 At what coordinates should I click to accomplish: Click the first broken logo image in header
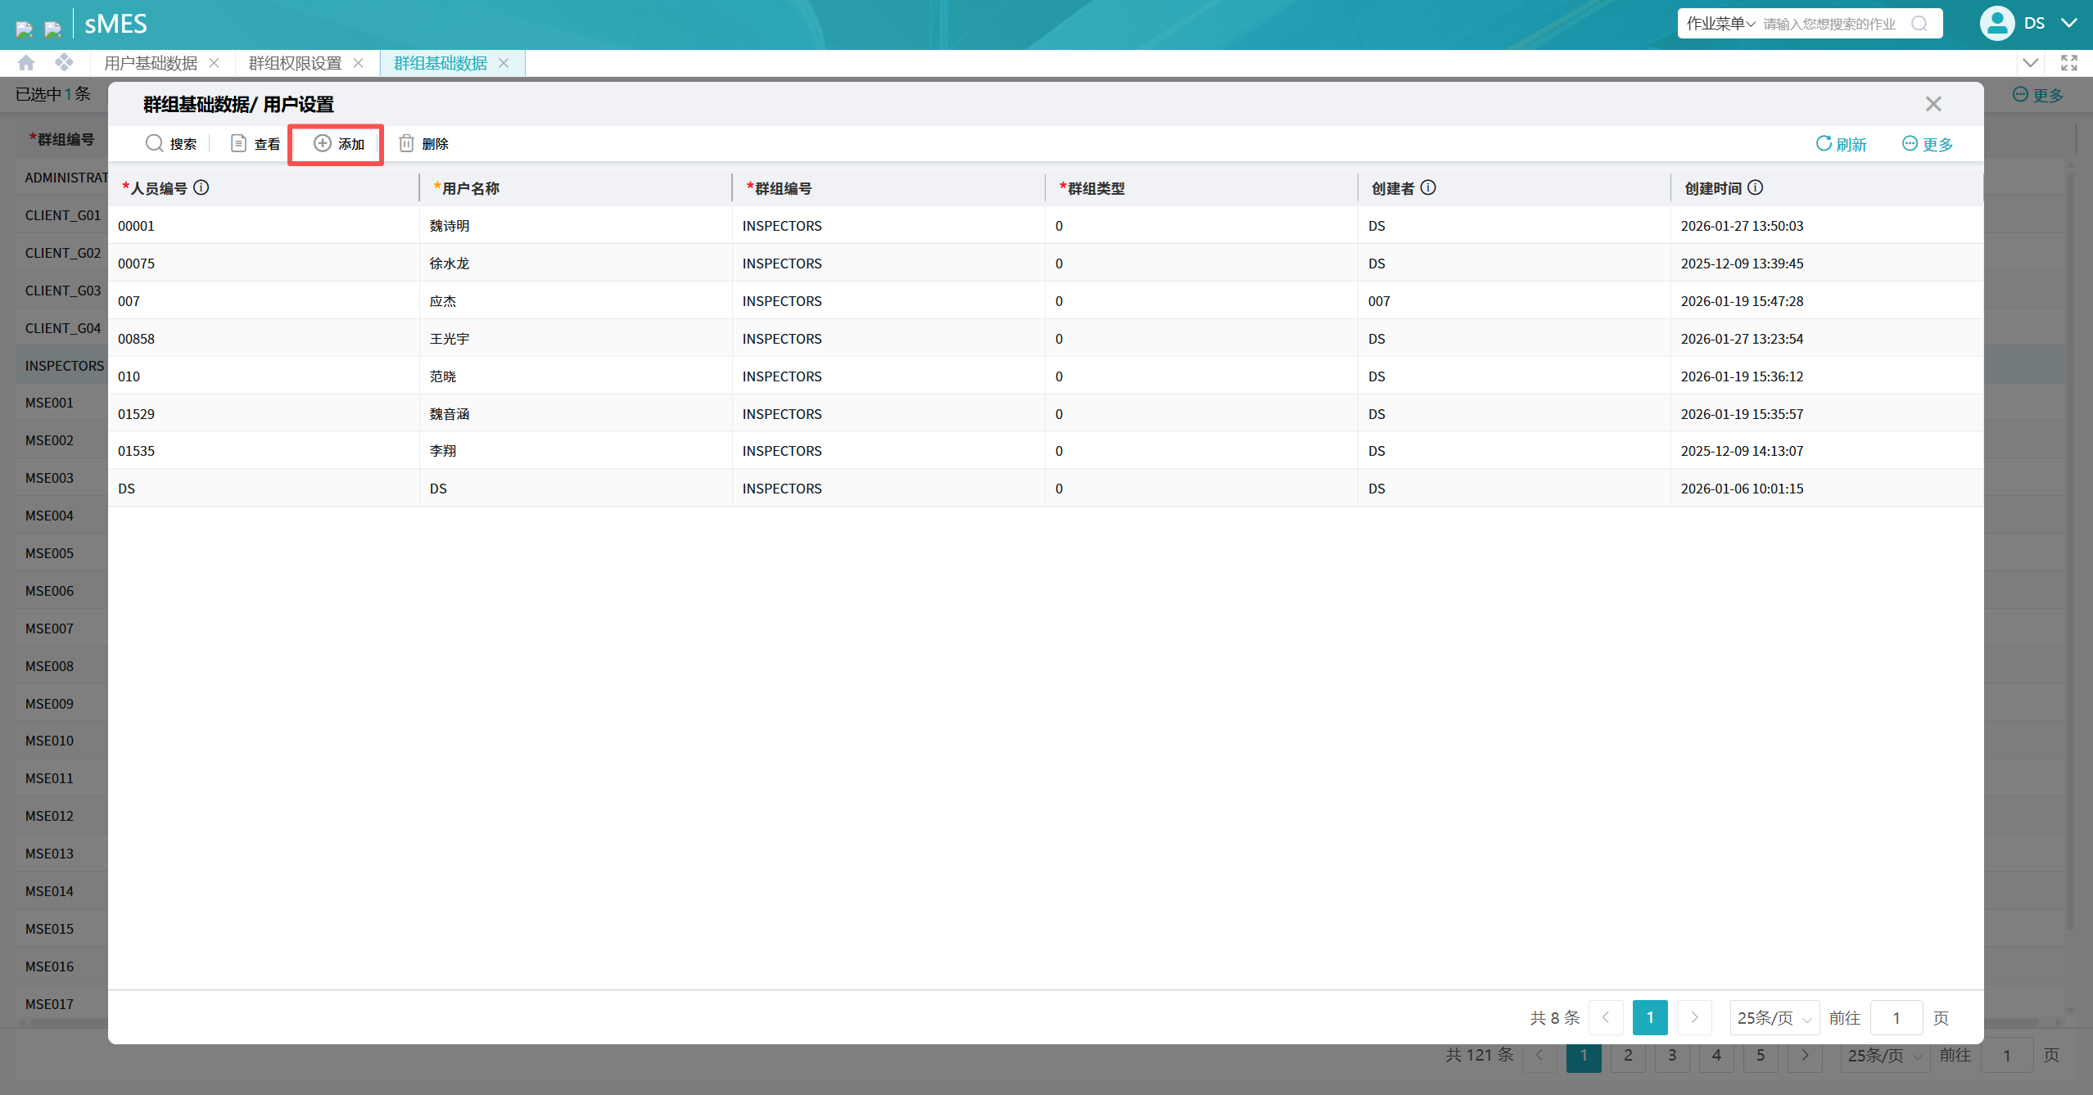25,29
